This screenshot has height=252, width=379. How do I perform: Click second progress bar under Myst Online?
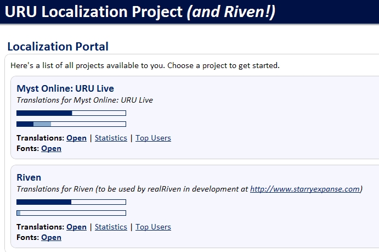pos(71,124)
